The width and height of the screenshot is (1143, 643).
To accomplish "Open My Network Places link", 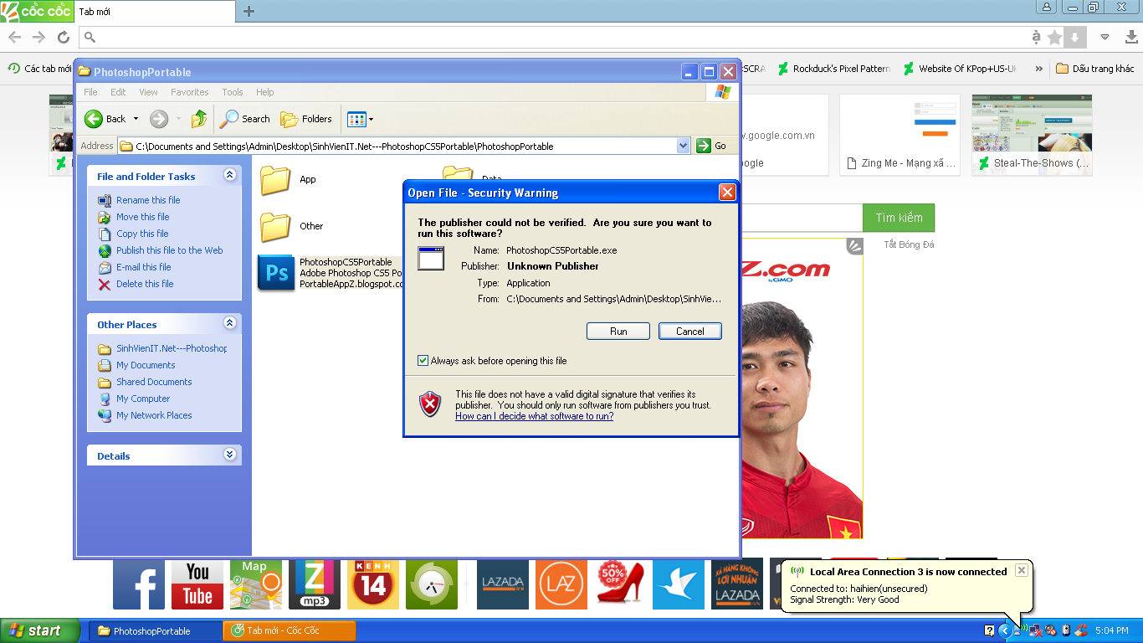I will click(x=154, y=415).
